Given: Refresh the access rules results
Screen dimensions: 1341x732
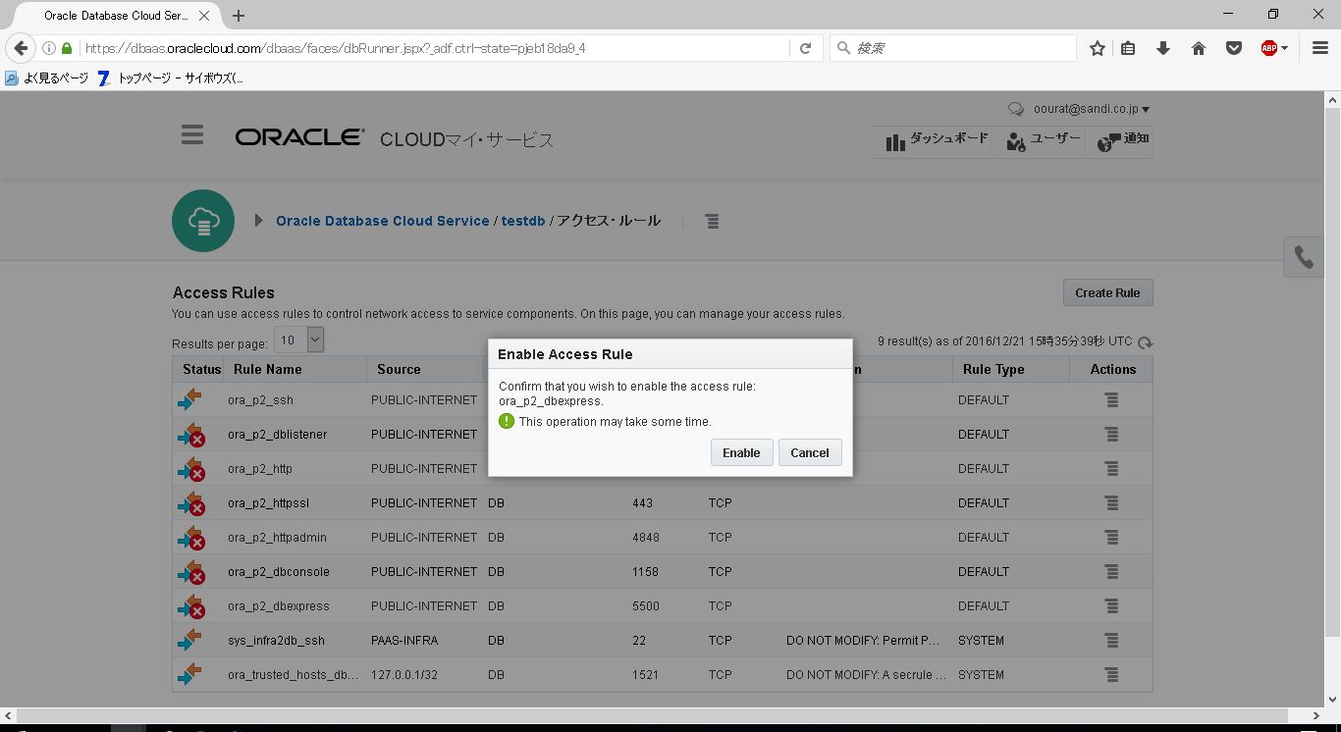Looking at the screenshot, I should pyautogui.click(x=1145, y=342).
